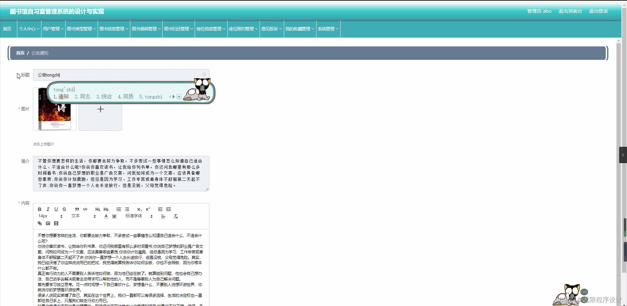Apply subscript formatting
627x306 pixels.
[x=139, y=209]
